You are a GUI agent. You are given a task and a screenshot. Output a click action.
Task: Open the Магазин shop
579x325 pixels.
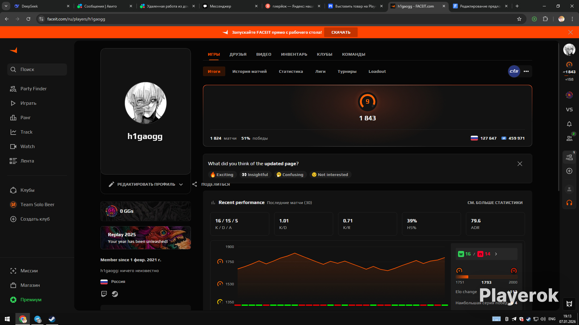pos(25,285)
